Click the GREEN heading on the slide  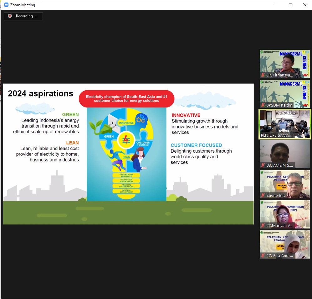point(70,115)
